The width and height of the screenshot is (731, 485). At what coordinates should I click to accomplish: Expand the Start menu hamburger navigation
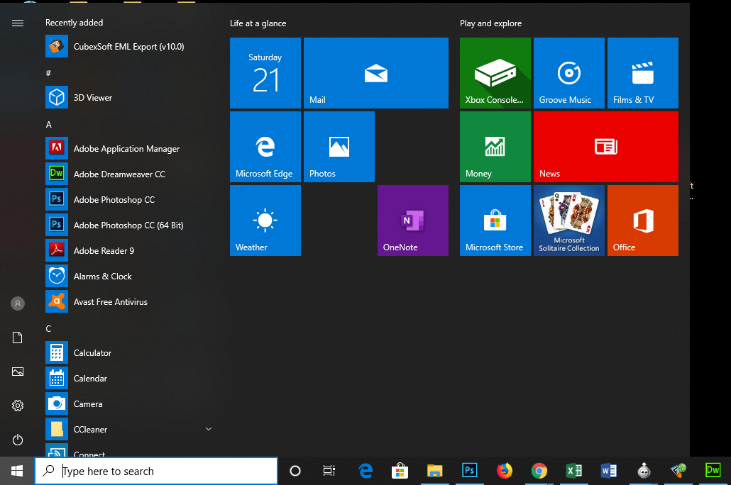[x=18, y=23]
